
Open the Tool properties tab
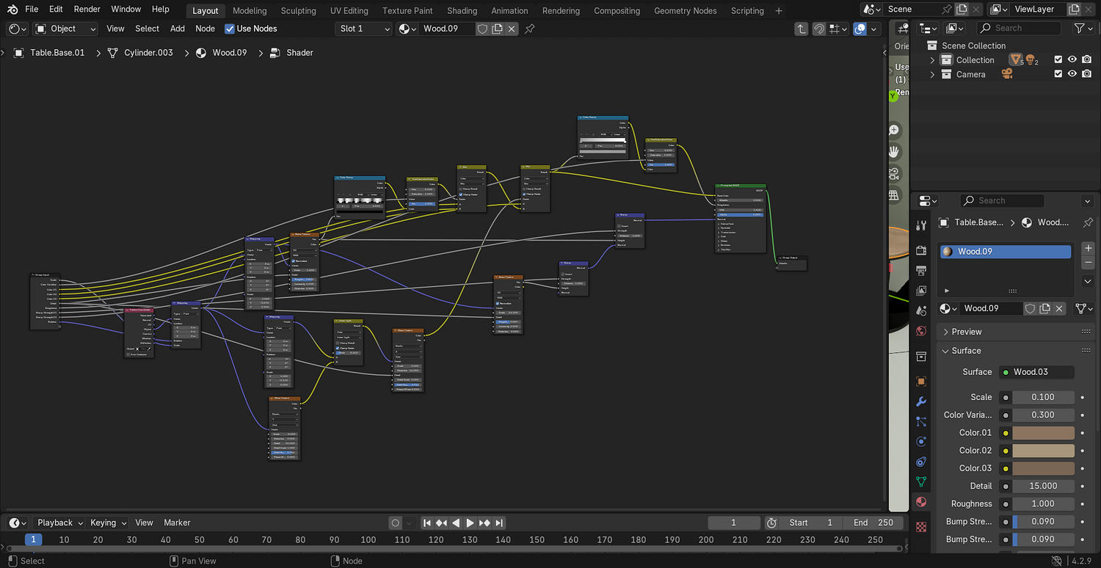pos(921,225)
